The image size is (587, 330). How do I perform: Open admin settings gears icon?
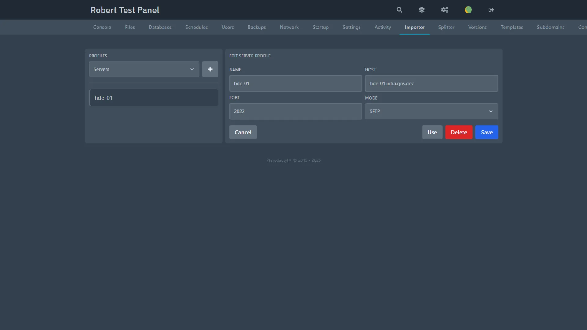pyautogui.click(x=445, y=10)
